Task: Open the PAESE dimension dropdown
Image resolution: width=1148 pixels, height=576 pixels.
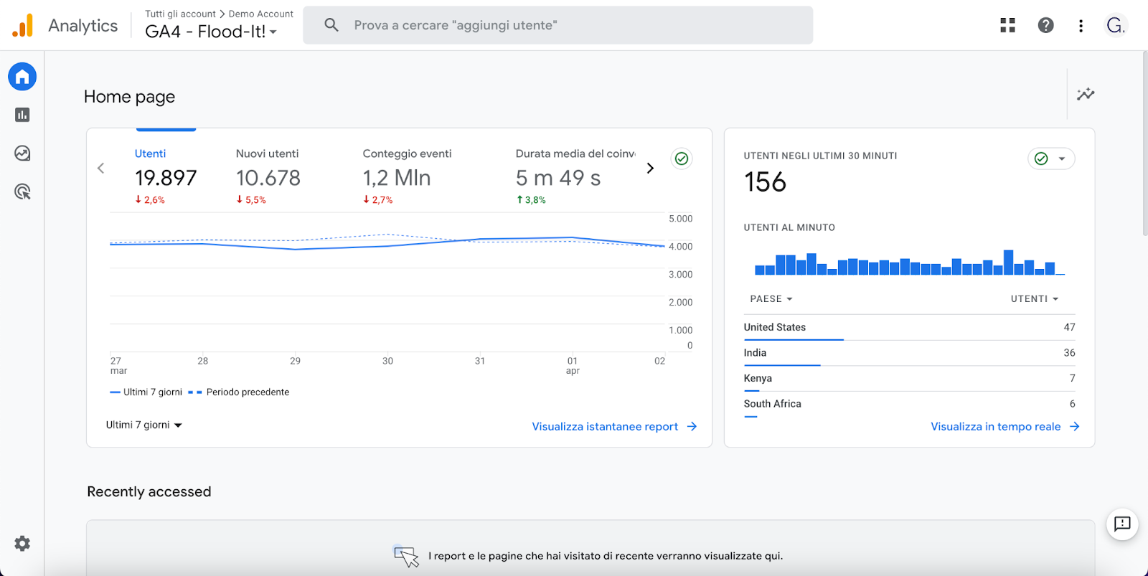Action: (771, 299)
